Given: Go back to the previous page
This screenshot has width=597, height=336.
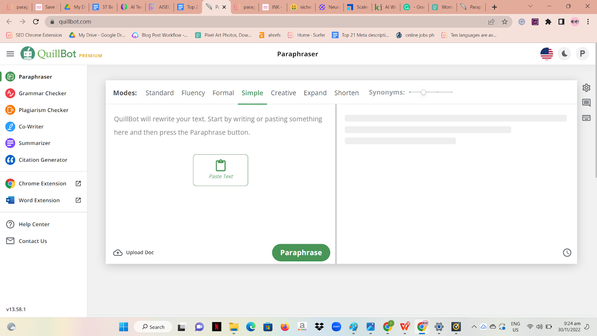Looking at the screenshot, I should point(9,22).
